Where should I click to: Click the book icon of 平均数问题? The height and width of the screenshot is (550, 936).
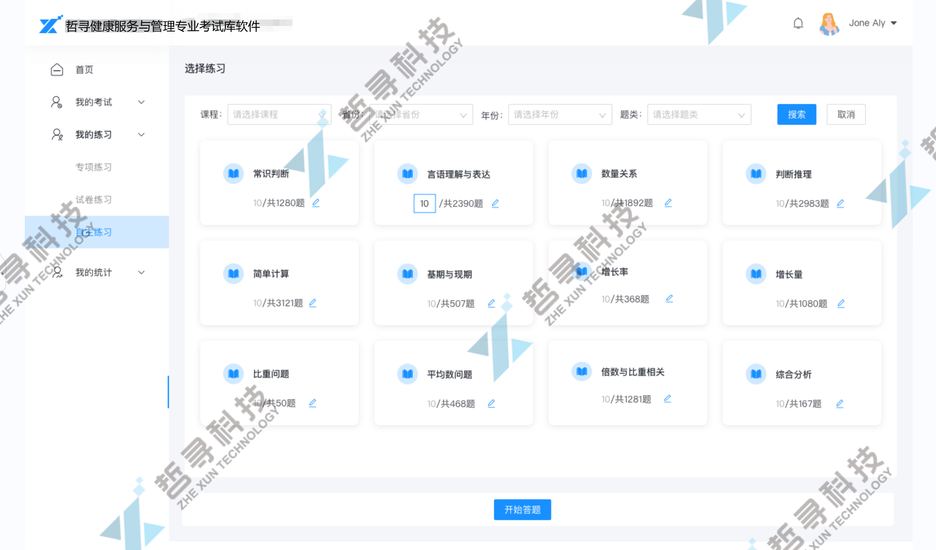tap(408, 374)
